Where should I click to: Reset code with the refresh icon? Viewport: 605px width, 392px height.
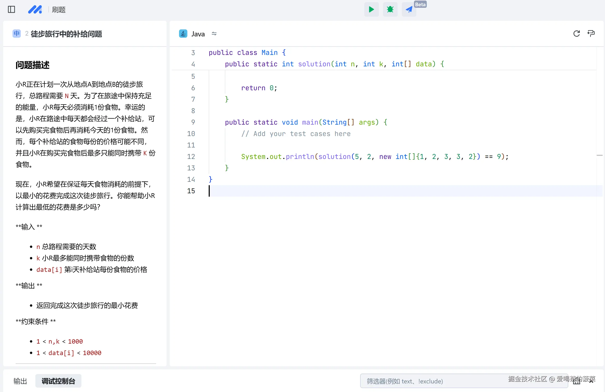click(x=576, y=34)
